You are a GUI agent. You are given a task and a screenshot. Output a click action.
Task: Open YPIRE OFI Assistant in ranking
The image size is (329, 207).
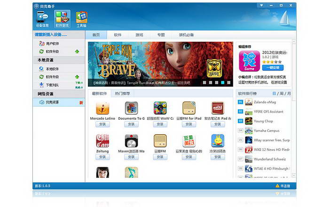[x=268, y=112]
